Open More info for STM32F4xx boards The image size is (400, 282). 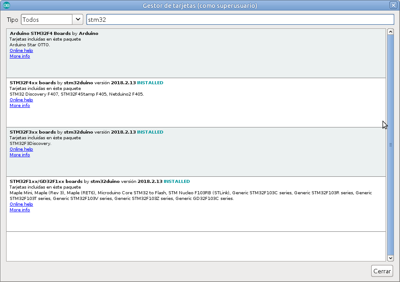(20, 105)
